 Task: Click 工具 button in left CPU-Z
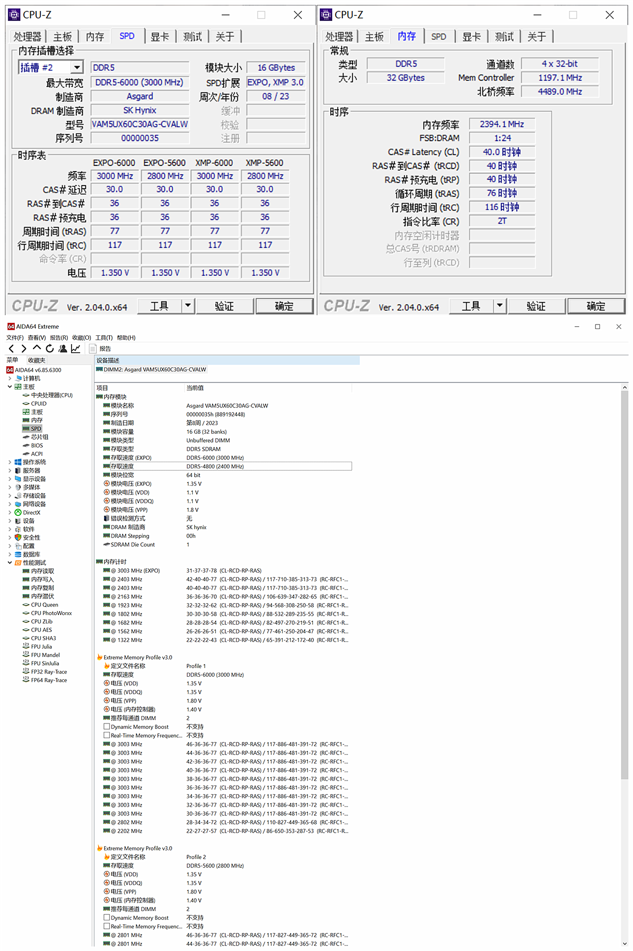coord(159,306)
